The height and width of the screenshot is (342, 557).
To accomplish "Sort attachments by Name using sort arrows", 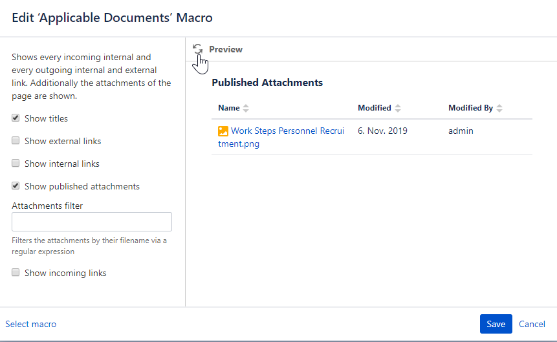I will pyautogui.click(x=246, y=108).
